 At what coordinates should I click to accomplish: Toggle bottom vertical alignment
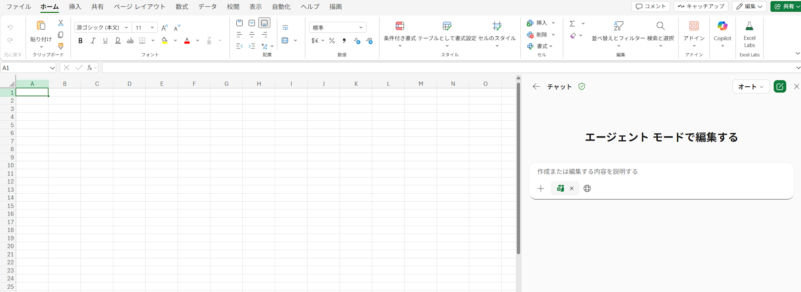[x=264, y=23]
